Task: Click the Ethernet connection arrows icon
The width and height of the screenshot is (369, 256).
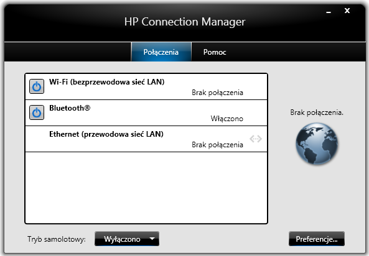Action: pos(256,139)
